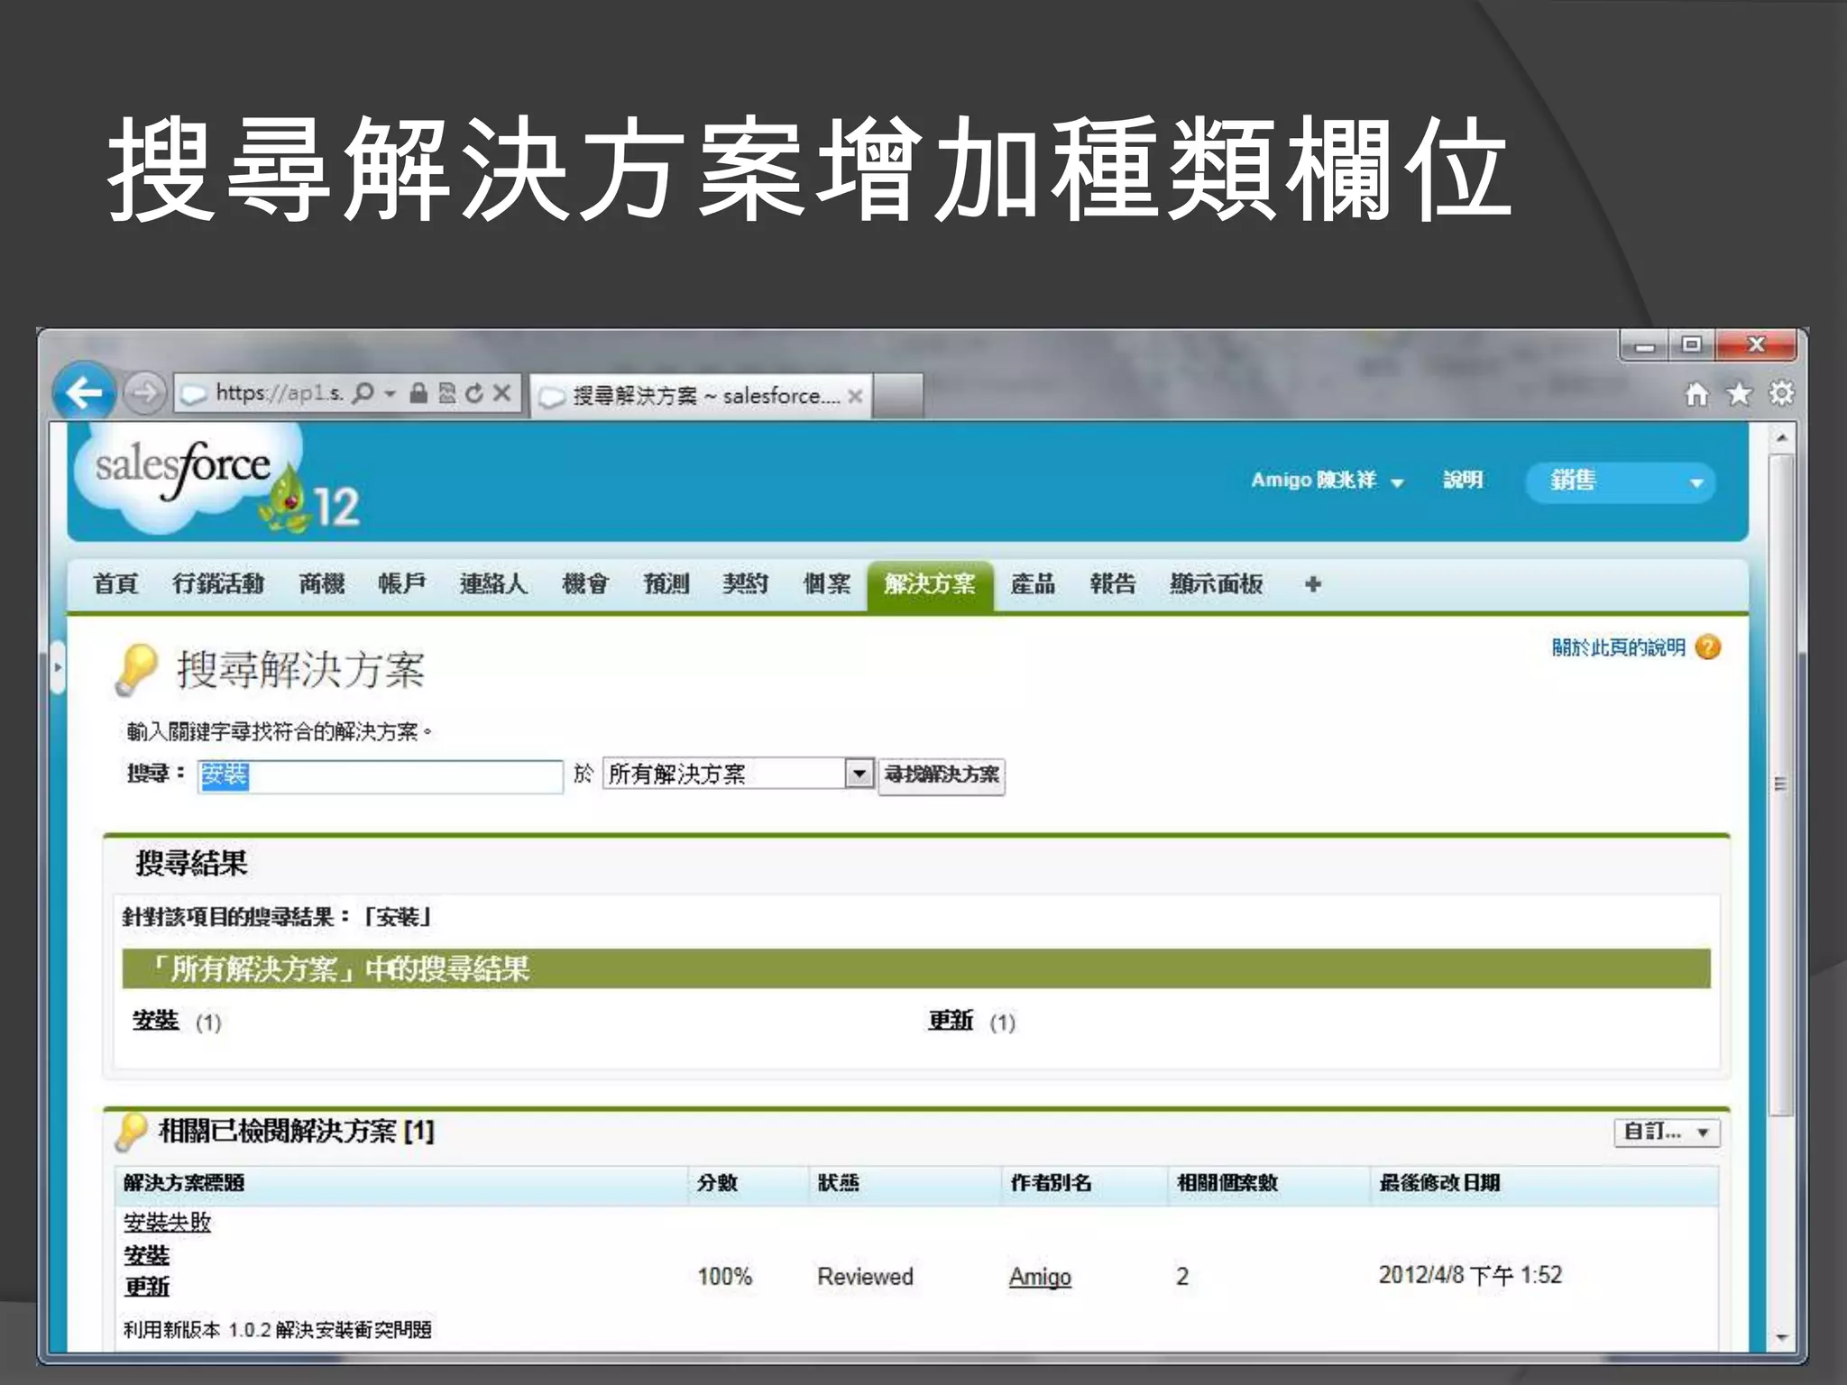Click the 相關已檢閱解決方案 lightbulb icon

132,1132
